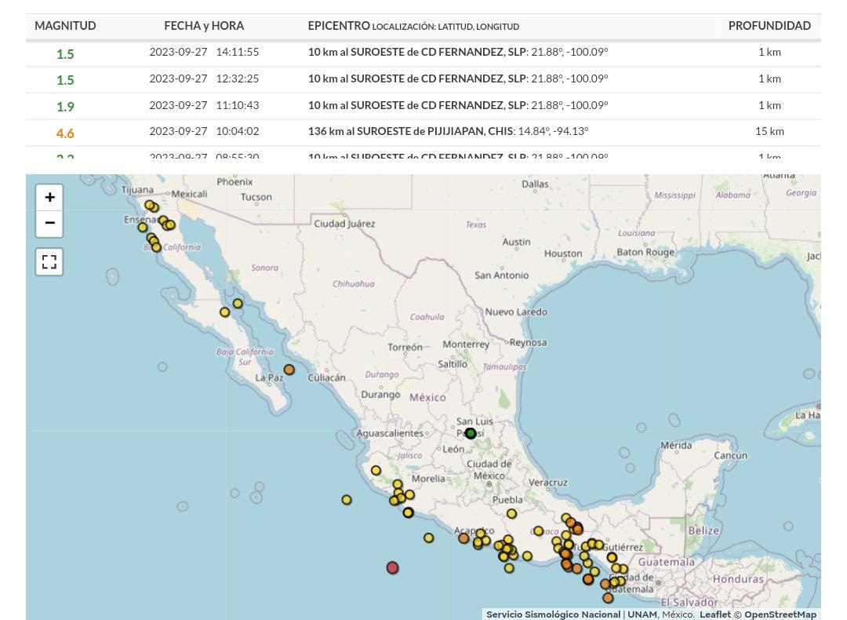Click the orange marker east of La Paz
This screenshot has width=847, height=620.
tap(289, 370)
